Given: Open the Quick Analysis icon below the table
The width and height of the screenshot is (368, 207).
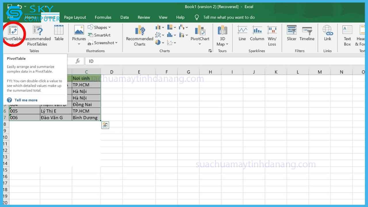Looking at the screenshot, I should (x=105, y=125).
